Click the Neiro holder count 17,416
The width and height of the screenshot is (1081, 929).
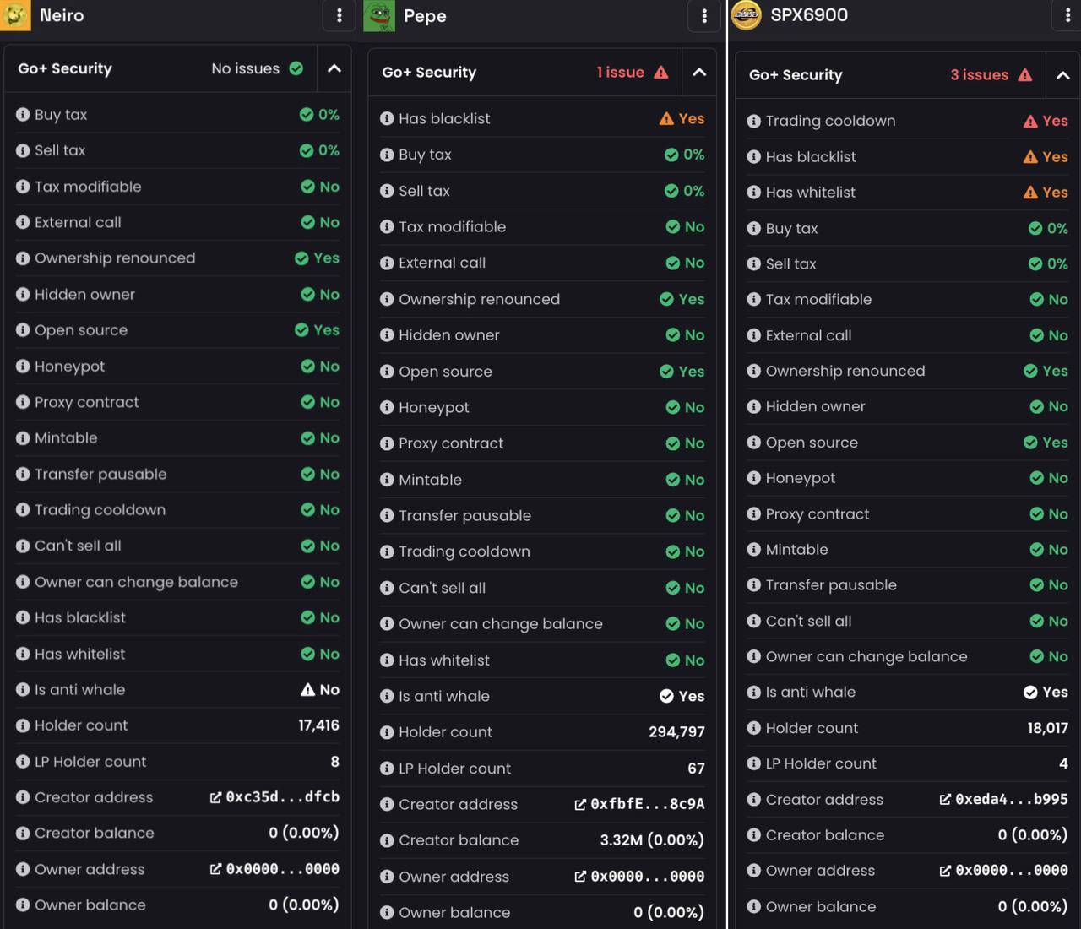tap(318, 725)
